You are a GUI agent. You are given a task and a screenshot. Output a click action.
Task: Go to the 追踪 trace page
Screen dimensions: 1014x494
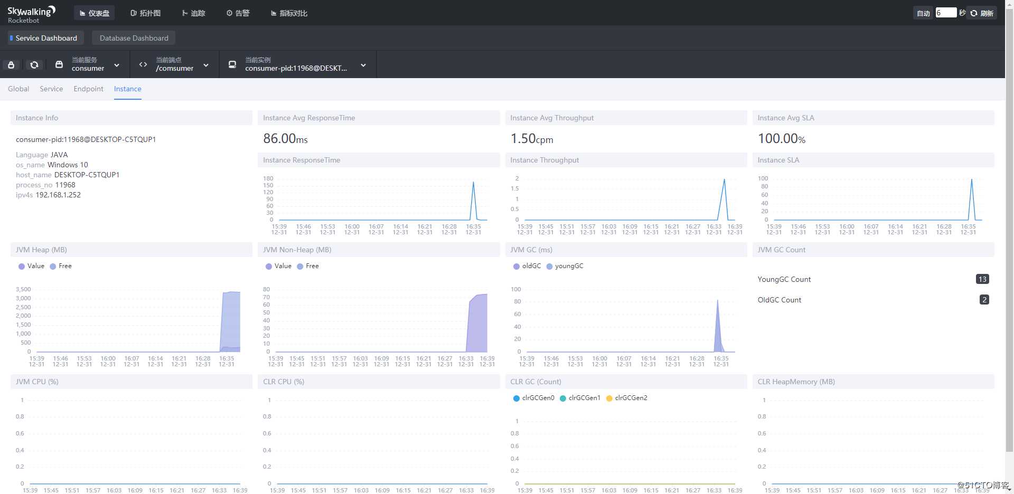193,13
